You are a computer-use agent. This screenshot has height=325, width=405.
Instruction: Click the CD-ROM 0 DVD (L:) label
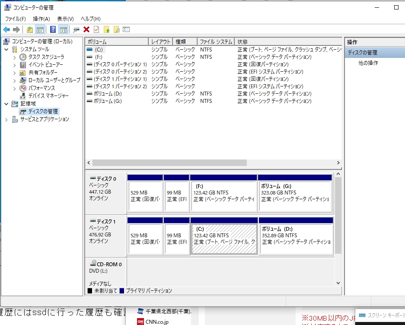point(106,272)
